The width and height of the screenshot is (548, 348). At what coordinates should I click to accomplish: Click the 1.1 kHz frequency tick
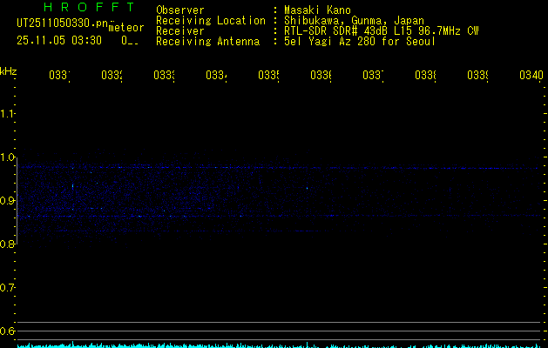tap(9, 114)
